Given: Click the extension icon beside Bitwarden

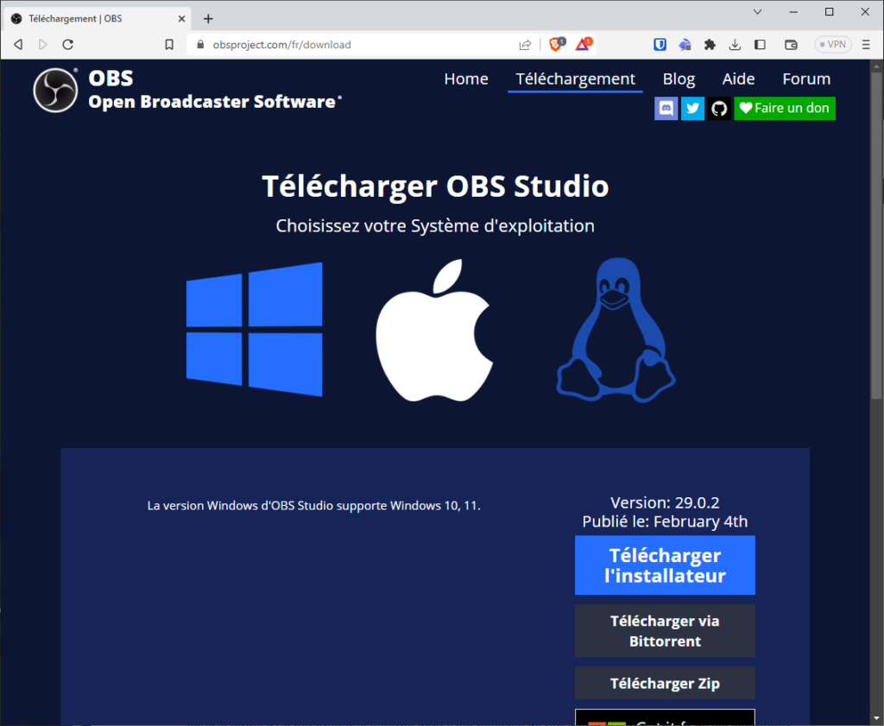Looking at the screenshot, I should pos(685,45).
